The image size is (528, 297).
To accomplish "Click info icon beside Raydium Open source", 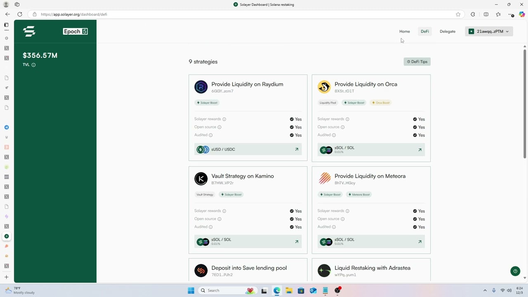I will click(x=219, y=127).
